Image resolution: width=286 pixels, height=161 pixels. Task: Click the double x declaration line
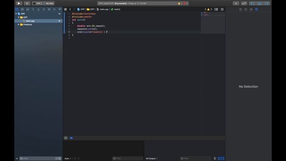click(x=91, y=26)
